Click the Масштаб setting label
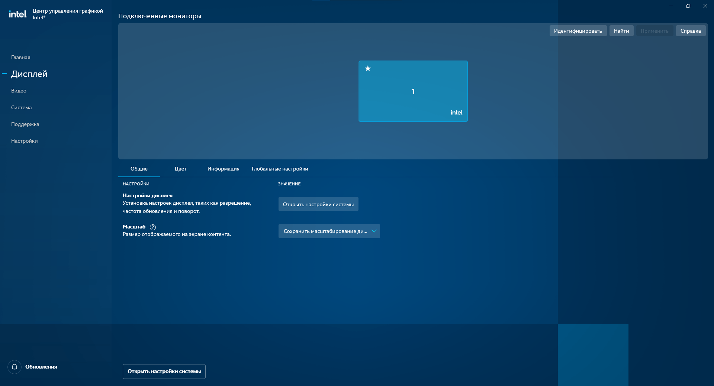The image size is (714, 386). coord(134,227)
